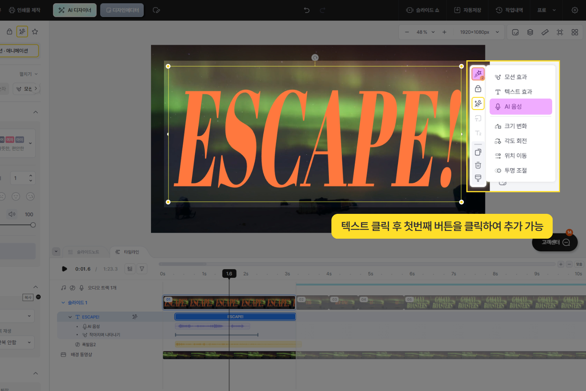Play the timeline preview
586x391 pixels.
(64, 269)
